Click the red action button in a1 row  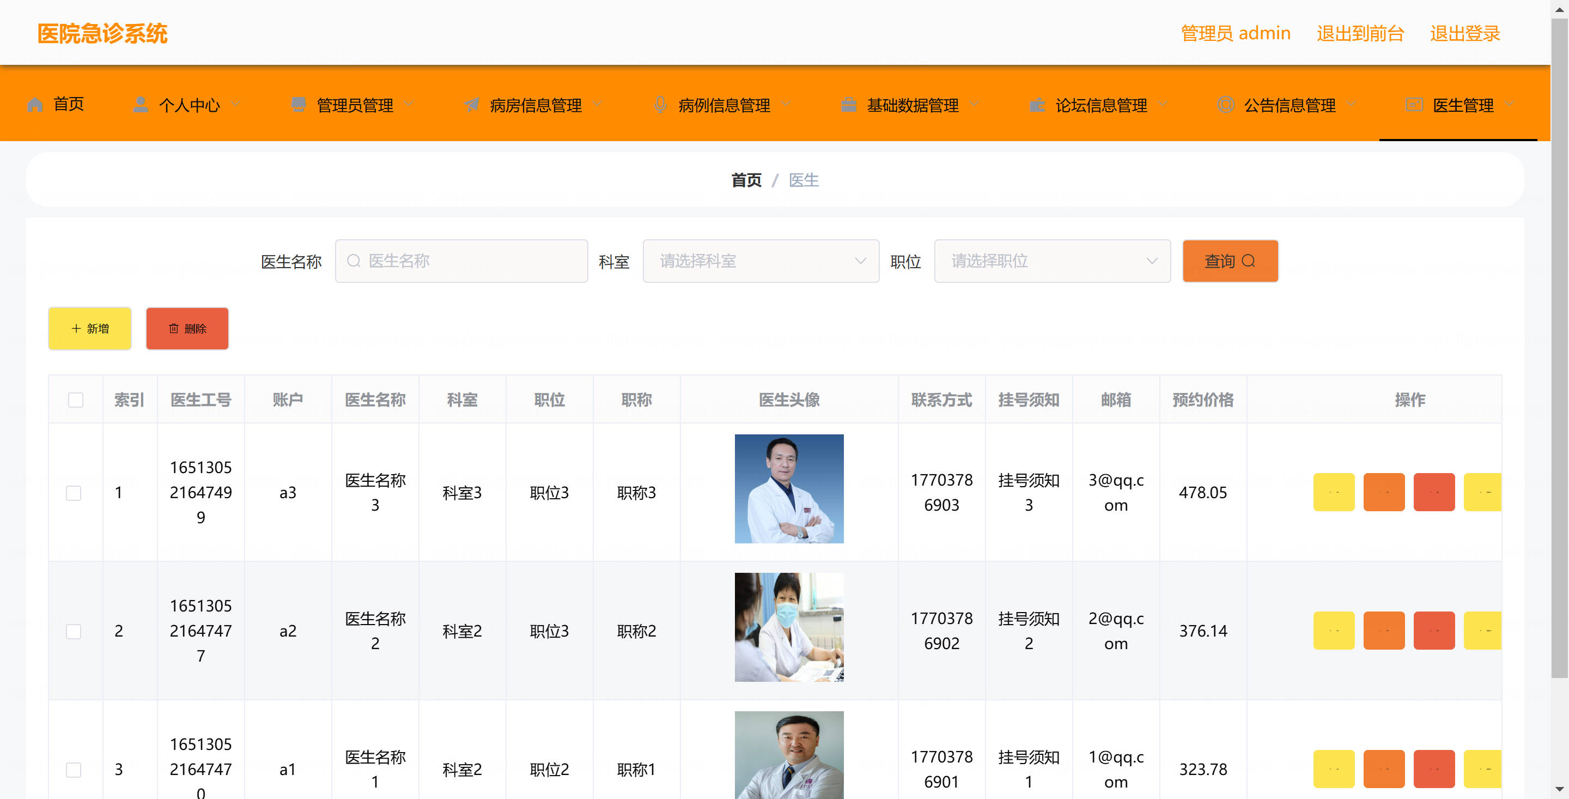pyautogui.click(x=1434, y=768)
